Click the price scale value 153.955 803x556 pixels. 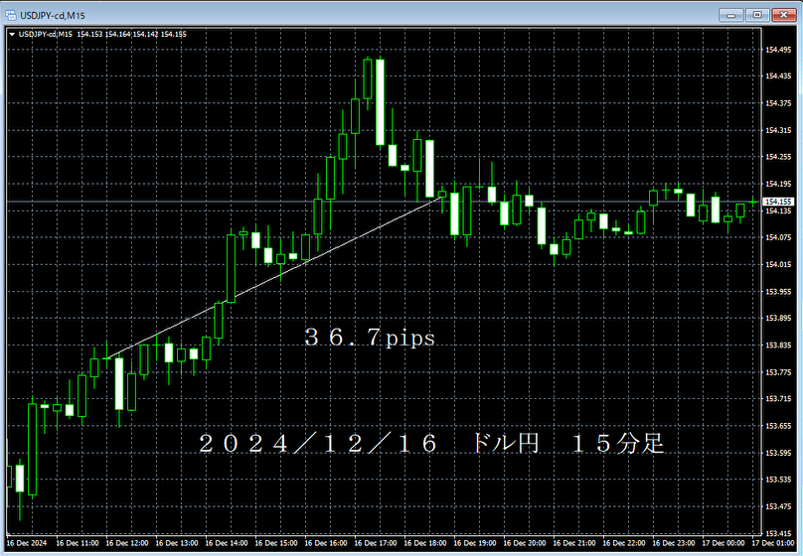(778, 292)
